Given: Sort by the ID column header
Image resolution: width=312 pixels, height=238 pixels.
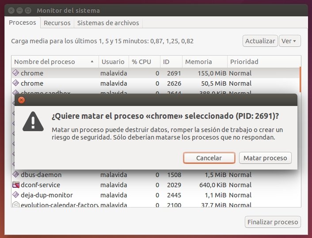Looking at the screenshot, I should 171,62.
